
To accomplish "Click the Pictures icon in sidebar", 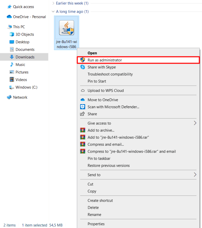I will [12, 72].
